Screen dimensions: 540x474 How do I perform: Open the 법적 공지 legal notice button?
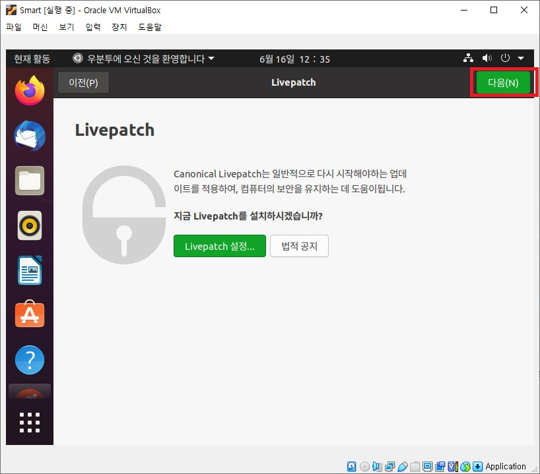tap(299, 246)
